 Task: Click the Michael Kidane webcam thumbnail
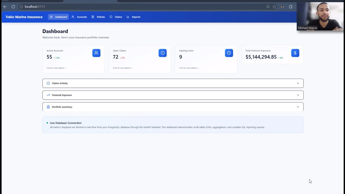click(x=320, y=16)
